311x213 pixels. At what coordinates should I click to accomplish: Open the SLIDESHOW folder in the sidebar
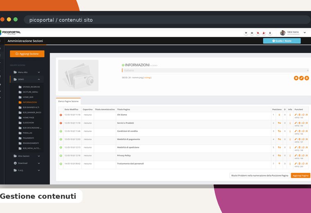tap(28, 122)
